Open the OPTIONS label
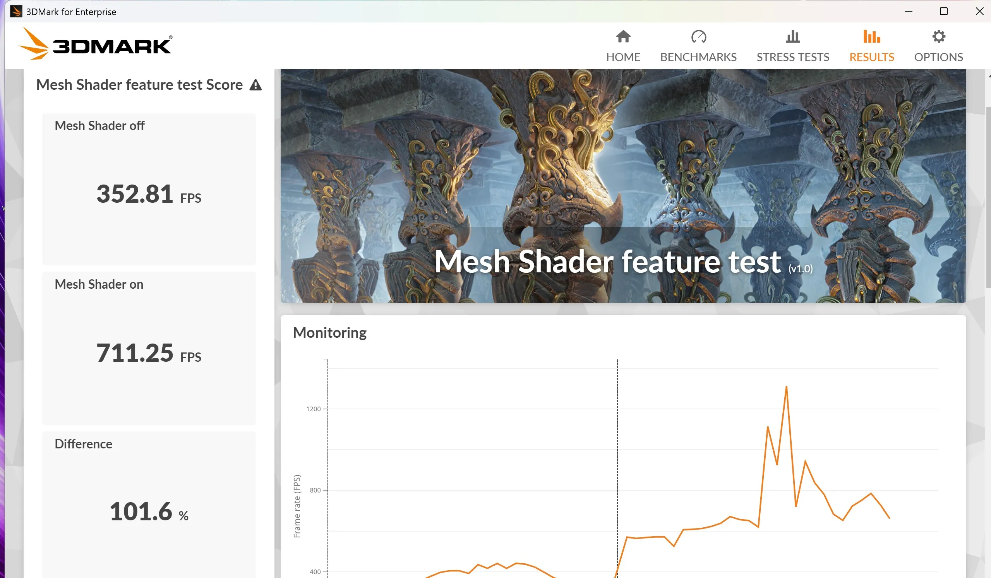This screenshot has height=578, width=991. (938, 57)
